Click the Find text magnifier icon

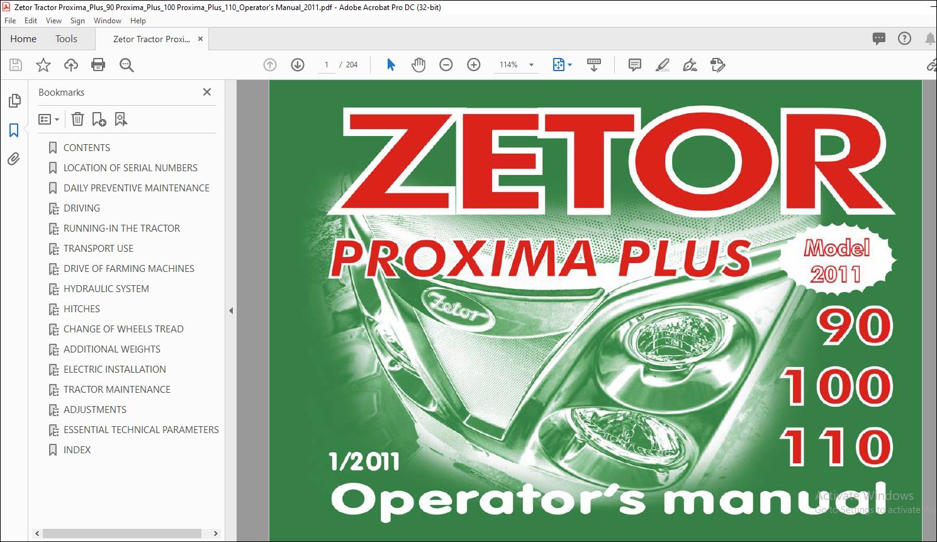tap(126, 65)
